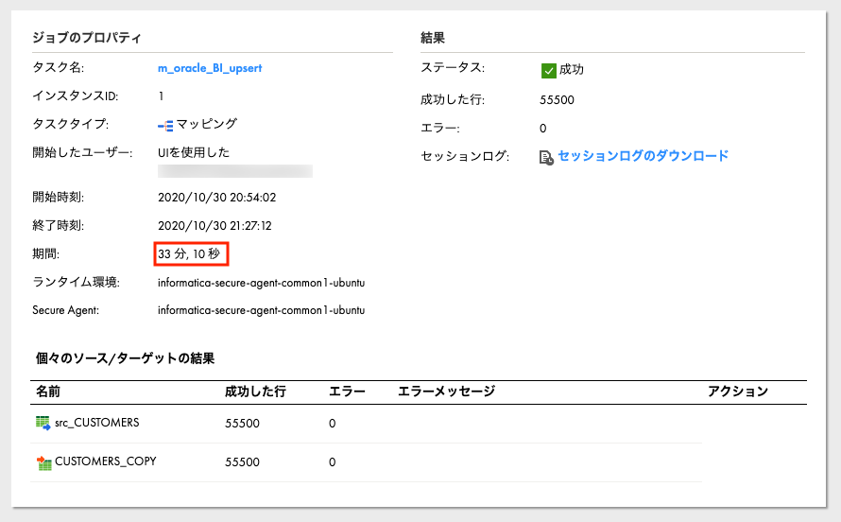Click the 成功した行 column header
841x522 pixels.
tap(255, 391)
